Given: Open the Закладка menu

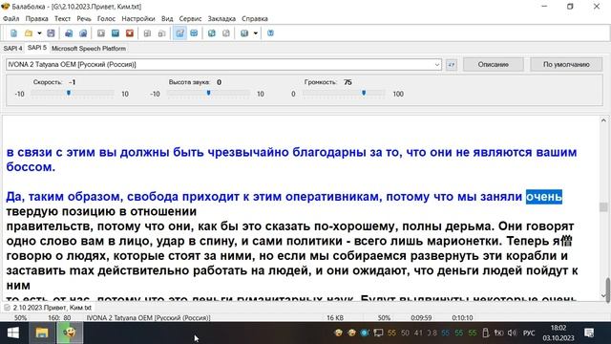Looking at the screenshot, I should click(x=221, y=19).
